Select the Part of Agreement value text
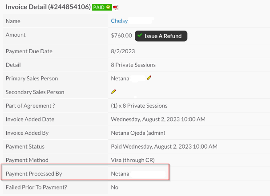Viewport: 270px width, 196px height. click(139, 106)
